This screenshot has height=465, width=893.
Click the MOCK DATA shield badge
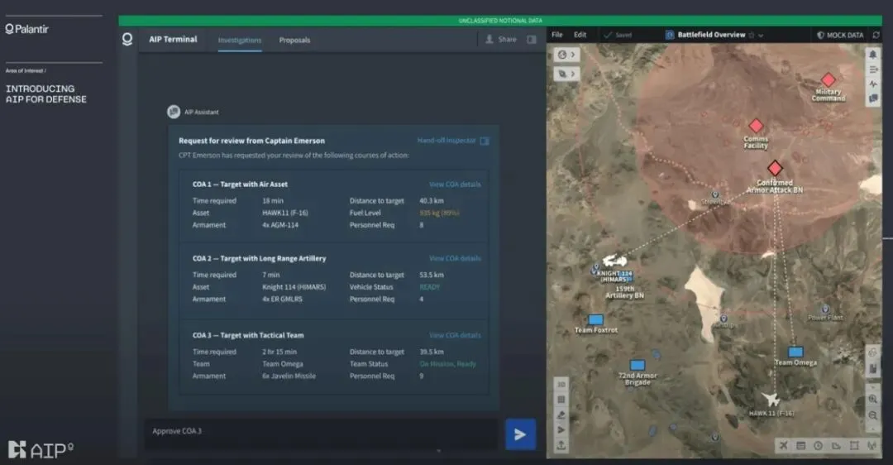(840, 36)
